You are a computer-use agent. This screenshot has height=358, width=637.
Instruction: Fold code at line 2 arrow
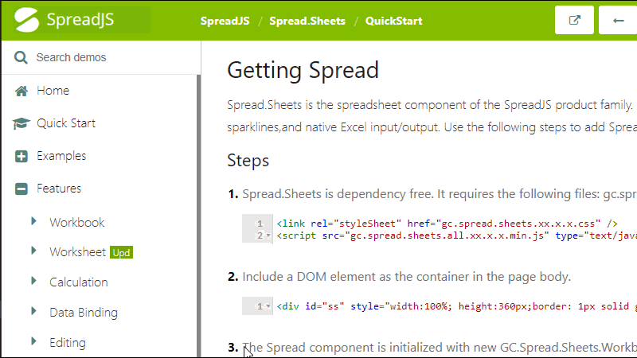[269, 235]
